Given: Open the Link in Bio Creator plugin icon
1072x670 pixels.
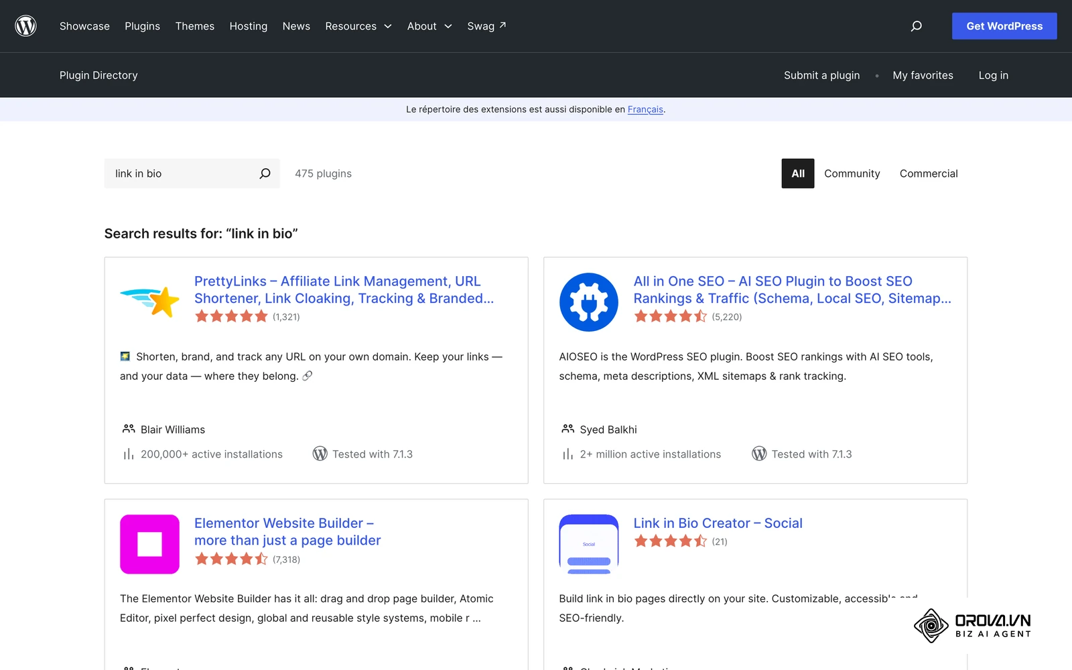Looking at the screenshot, I should [588, 544].
